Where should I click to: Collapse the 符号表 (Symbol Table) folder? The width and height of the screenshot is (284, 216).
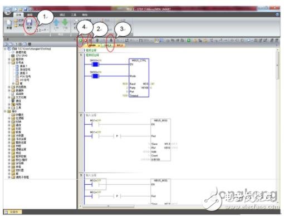coord(9,63)
